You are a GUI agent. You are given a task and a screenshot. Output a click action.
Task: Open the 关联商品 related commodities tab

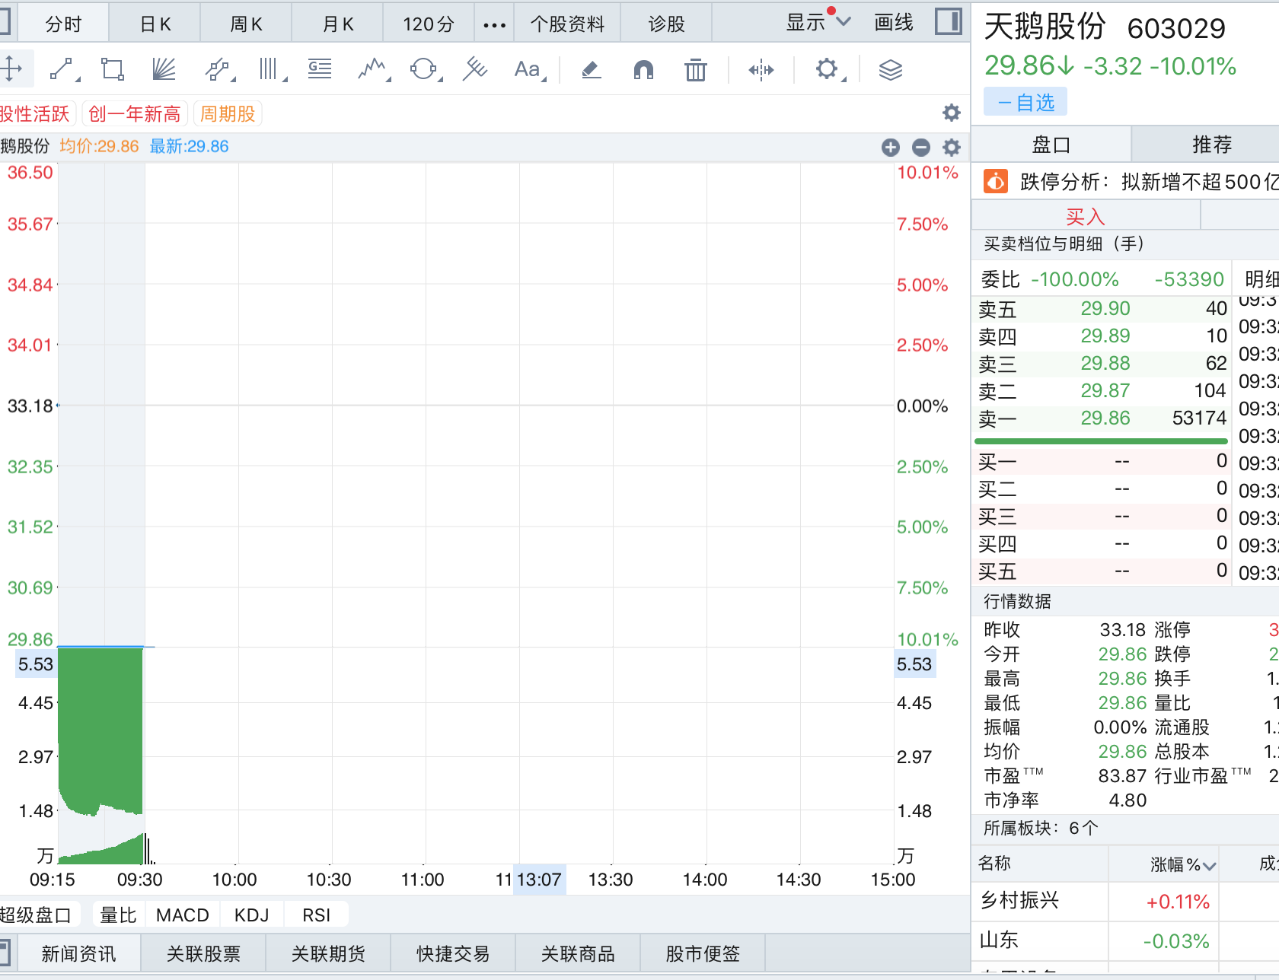click(578, 953)
